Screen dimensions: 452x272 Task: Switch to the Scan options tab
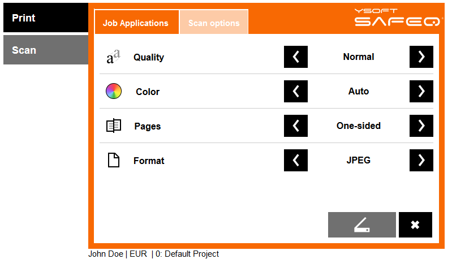tap(214, 23)
